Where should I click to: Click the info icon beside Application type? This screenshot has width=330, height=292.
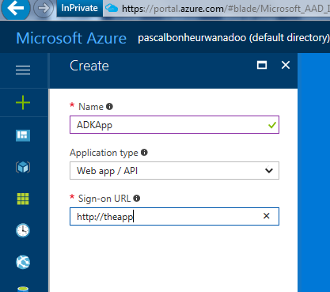pos(144,153)
